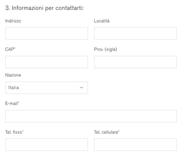192x157 pixels.
Task: Click the Indirizzo field label
Action: click(13, 21)
